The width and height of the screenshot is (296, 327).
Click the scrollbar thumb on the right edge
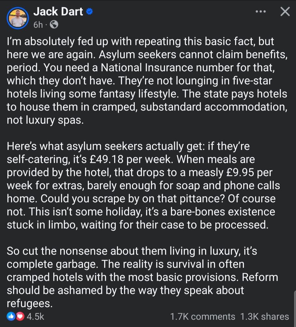pos(295,309)
